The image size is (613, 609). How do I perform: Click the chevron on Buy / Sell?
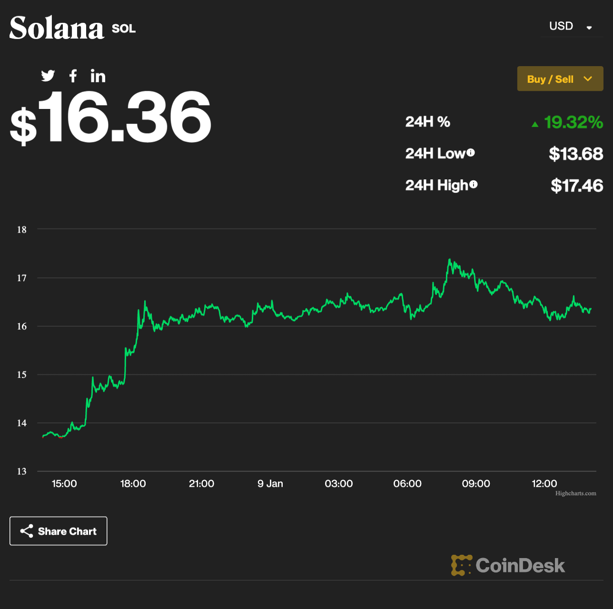pyautogui.click(x=588, y=79)
